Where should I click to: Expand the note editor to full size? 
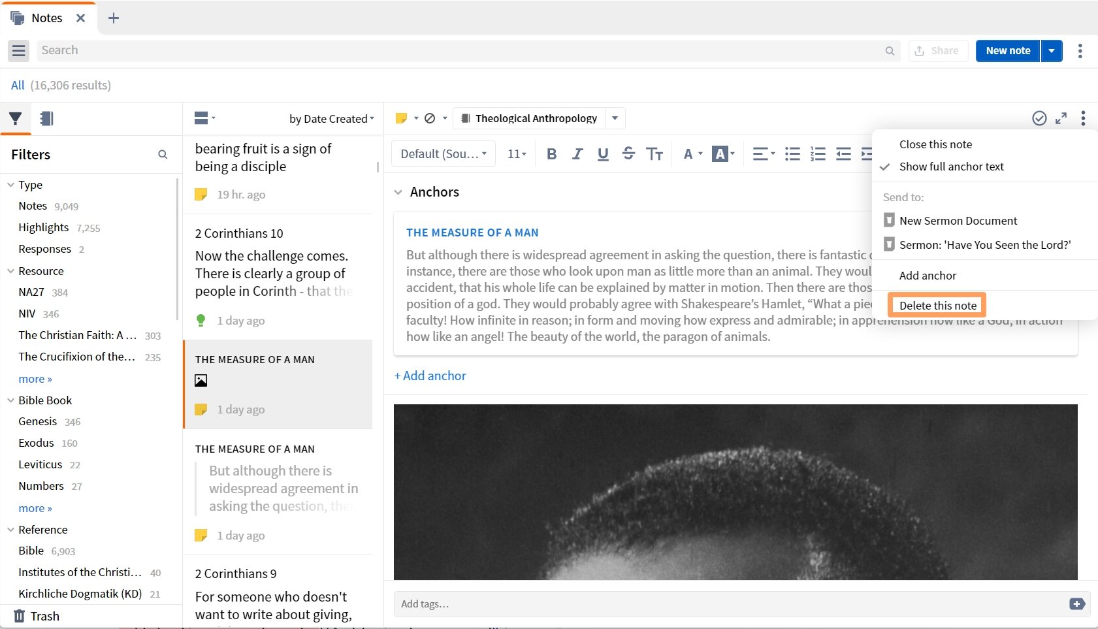(x=1061, y=118)
